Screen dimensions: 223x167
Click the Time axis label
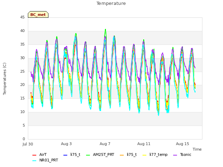click(x=197, y=149)
